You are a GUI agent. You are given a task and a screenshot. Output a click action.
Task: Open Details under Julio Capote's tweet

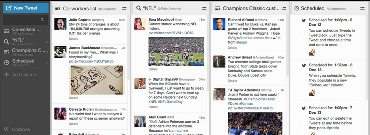pyautogui.click(x=74, y=39)
